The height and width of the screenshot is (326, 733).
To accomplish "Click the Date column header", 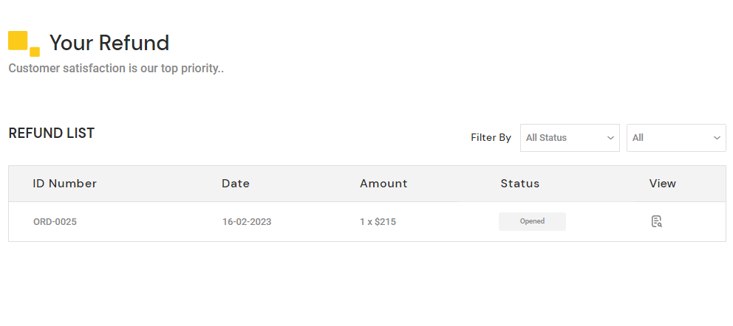I will (236, 184).
